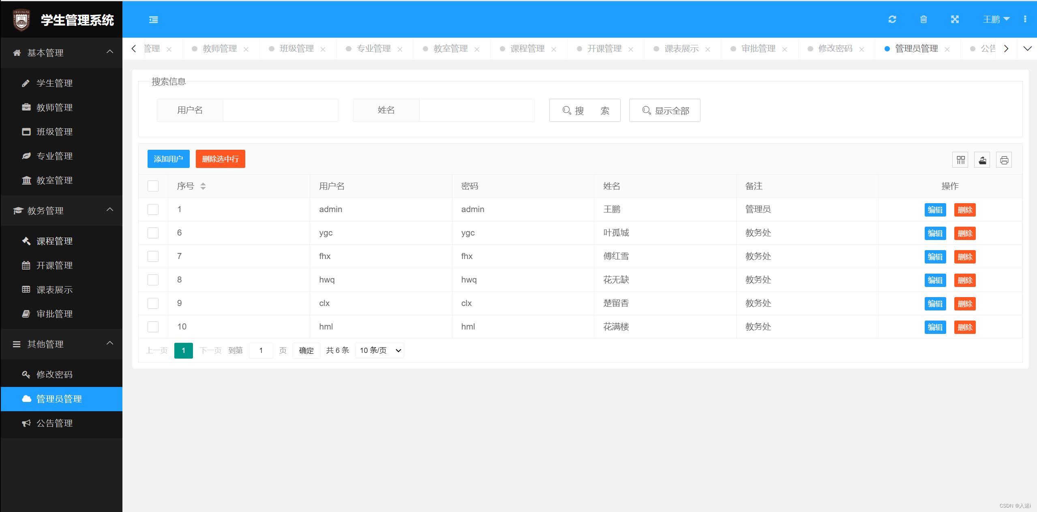Close the 专业管理 tab
The width and height of the screenshot is (1037, 512).
(x=400, y=49)
